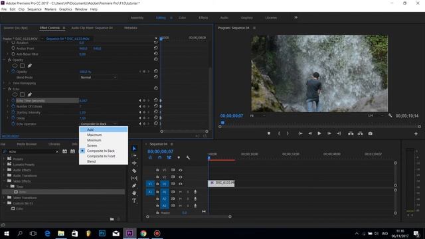Expand the Video Transitions folder
This screenshot has height=239, width=425.
(4, 198)
